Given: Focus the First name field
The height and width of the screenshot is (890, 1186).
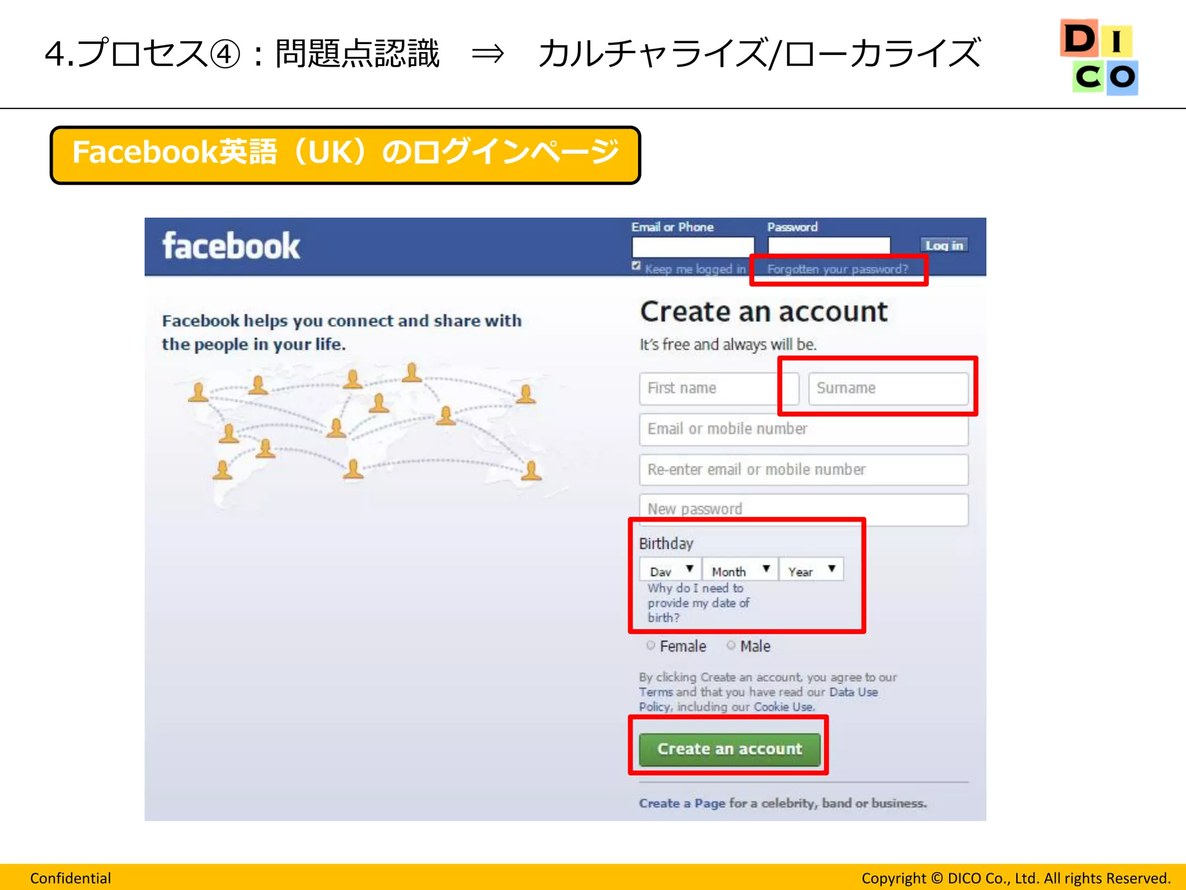Looking at the screenshot, I should point(719,389).
